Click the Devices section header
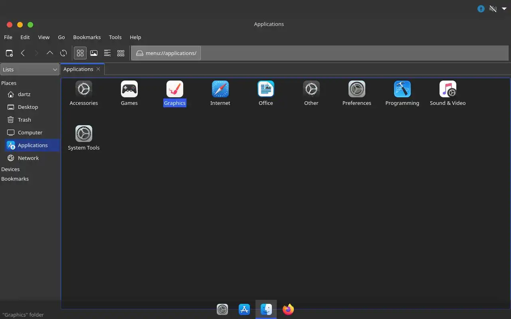 point(10,169)
